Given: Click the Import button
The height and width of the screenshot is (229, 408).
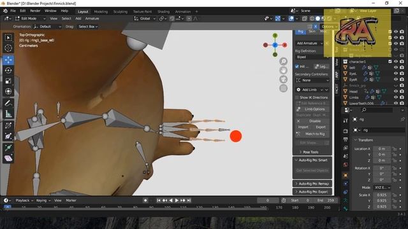Looking at the screenshot, I should pyautogui.click(x=303, y=127).
